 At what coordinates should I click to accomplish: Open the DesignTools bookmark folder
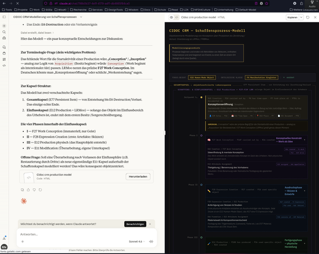pyautogui.click(x=113, y=9)
